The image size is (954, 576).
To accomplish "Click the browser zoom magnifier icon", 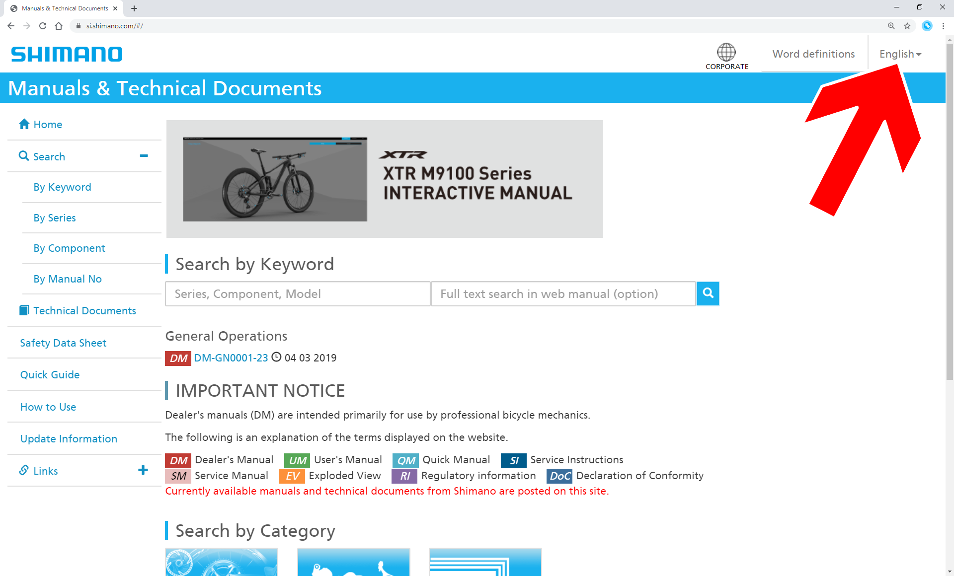I will point(891,26).
